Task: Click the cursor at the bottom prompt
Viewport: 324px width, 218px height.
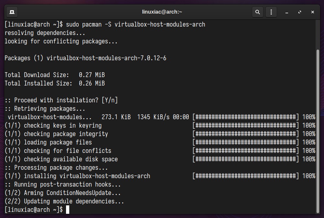Action: (68, 210)
